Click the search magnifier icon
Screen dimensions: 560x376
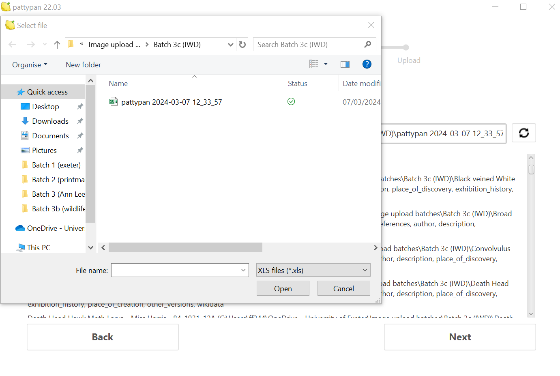point(368,44)
